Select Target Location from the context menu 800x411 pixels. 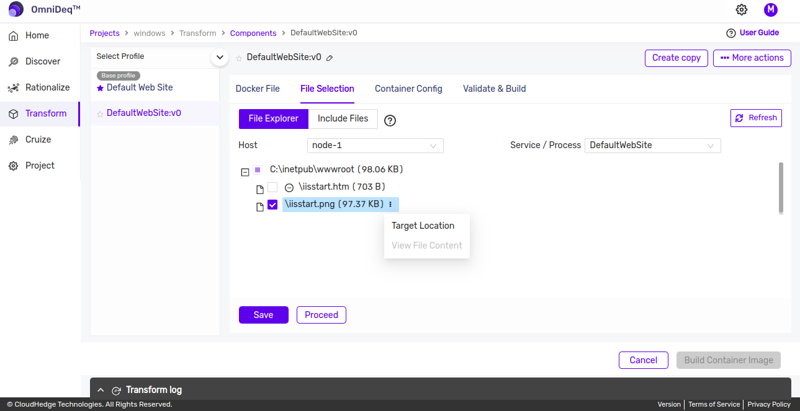[423, 226]
